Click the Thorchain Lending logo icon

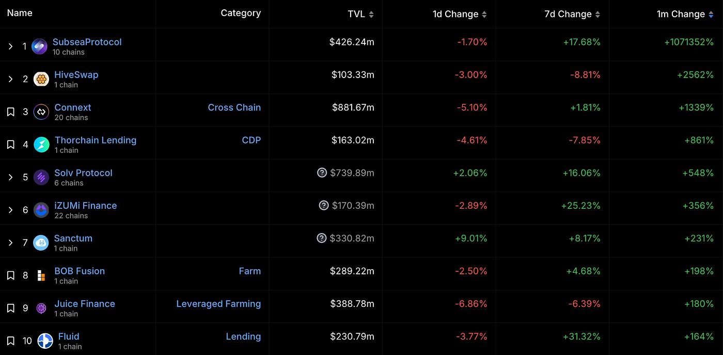[x=41, y=145]
